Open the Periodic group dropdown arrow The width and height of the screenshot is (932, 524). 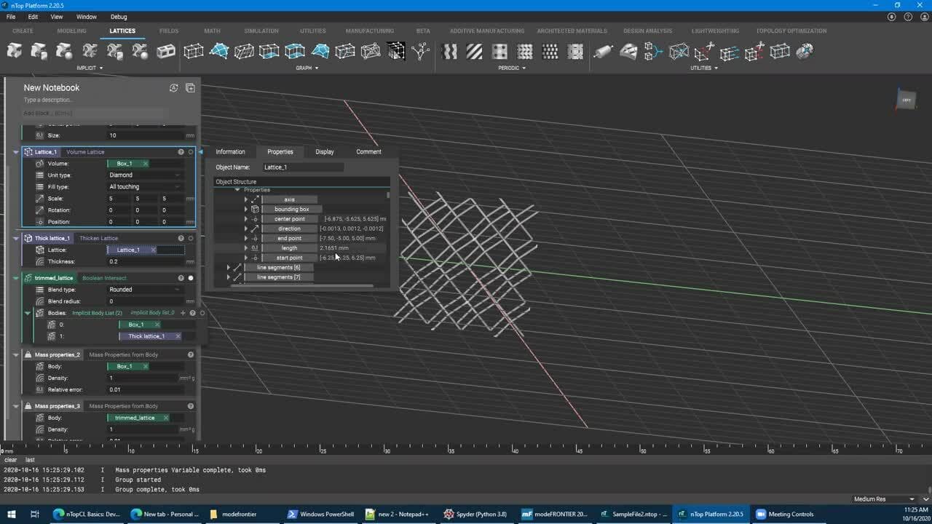pos(525,68)
